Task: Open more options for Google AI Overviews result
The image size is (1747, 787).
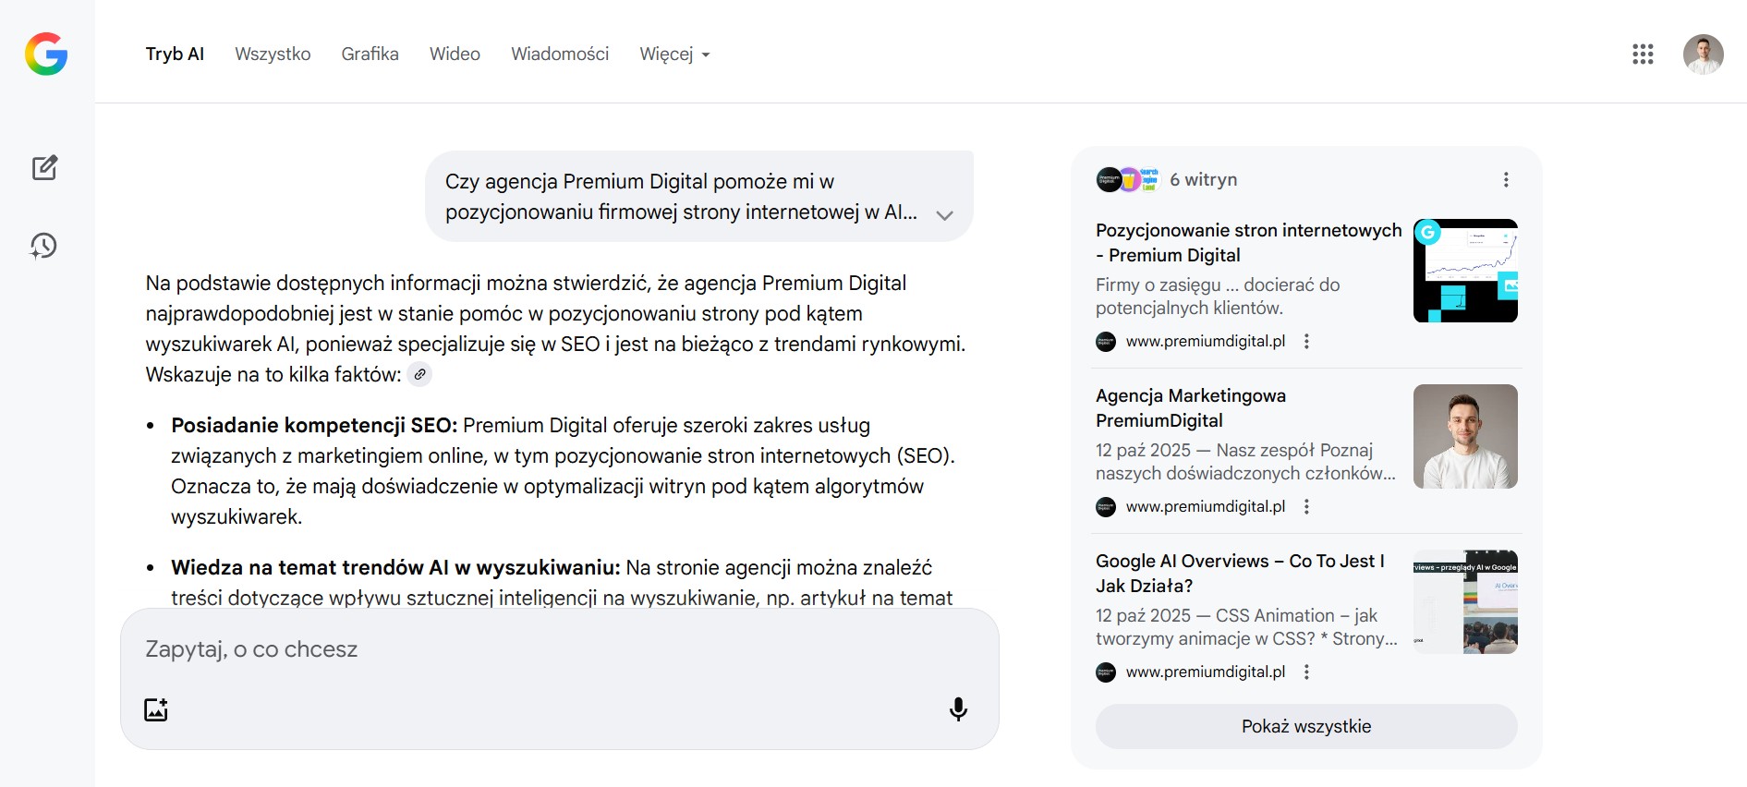Action: click(x=1306, y=672)
